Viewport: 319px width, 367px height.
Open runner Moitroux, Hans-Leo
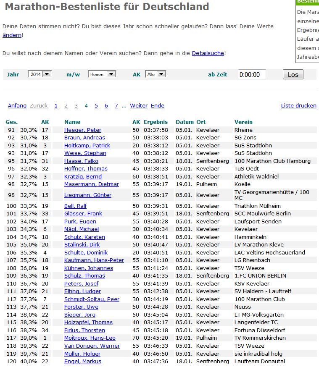click(x=90, y=338)
